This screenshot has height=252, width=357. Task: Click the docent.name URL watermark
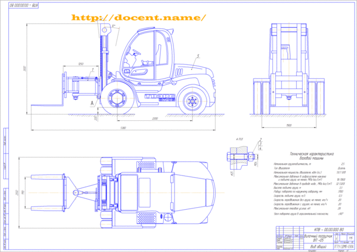(138, 17)
